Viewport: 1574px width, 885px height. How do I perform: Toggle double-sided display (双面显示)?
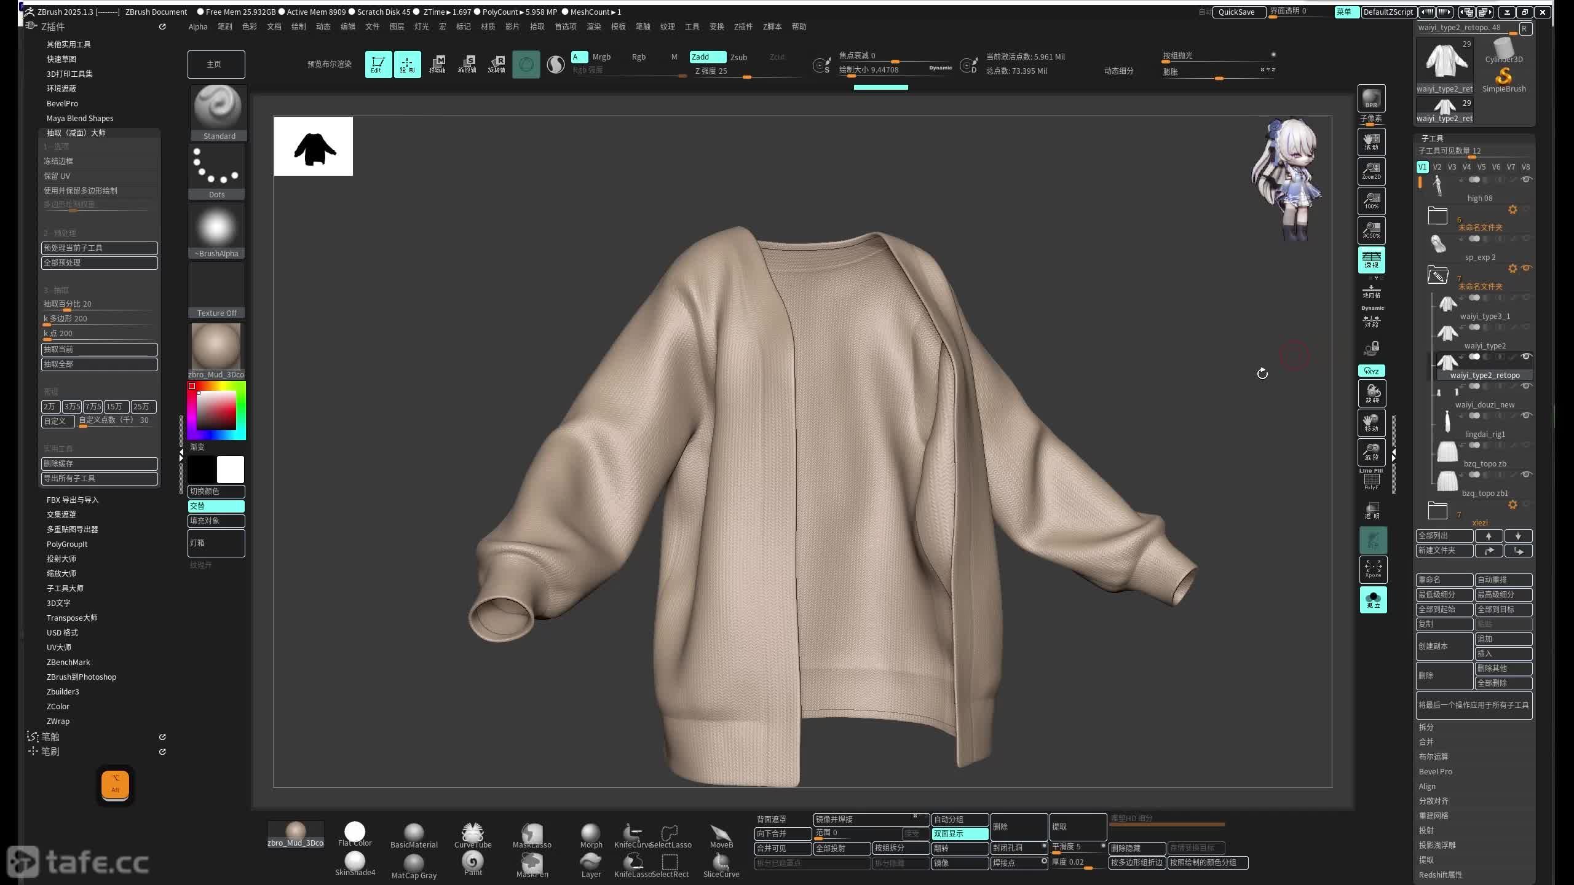[x=960, y=834]
